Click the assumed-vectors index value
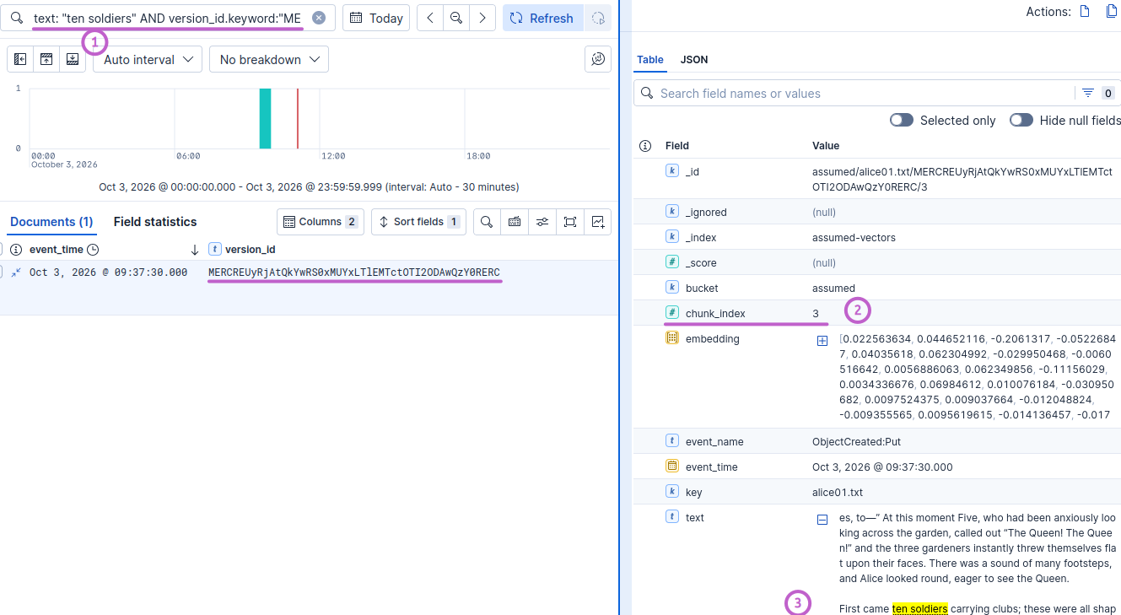1121x615 pixels. (854, 237)
